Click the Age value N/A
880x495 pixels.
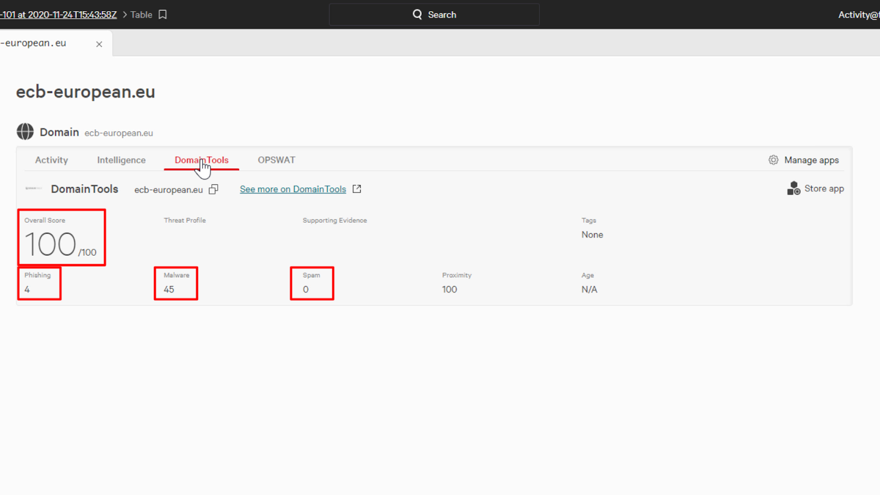[589, 289]
